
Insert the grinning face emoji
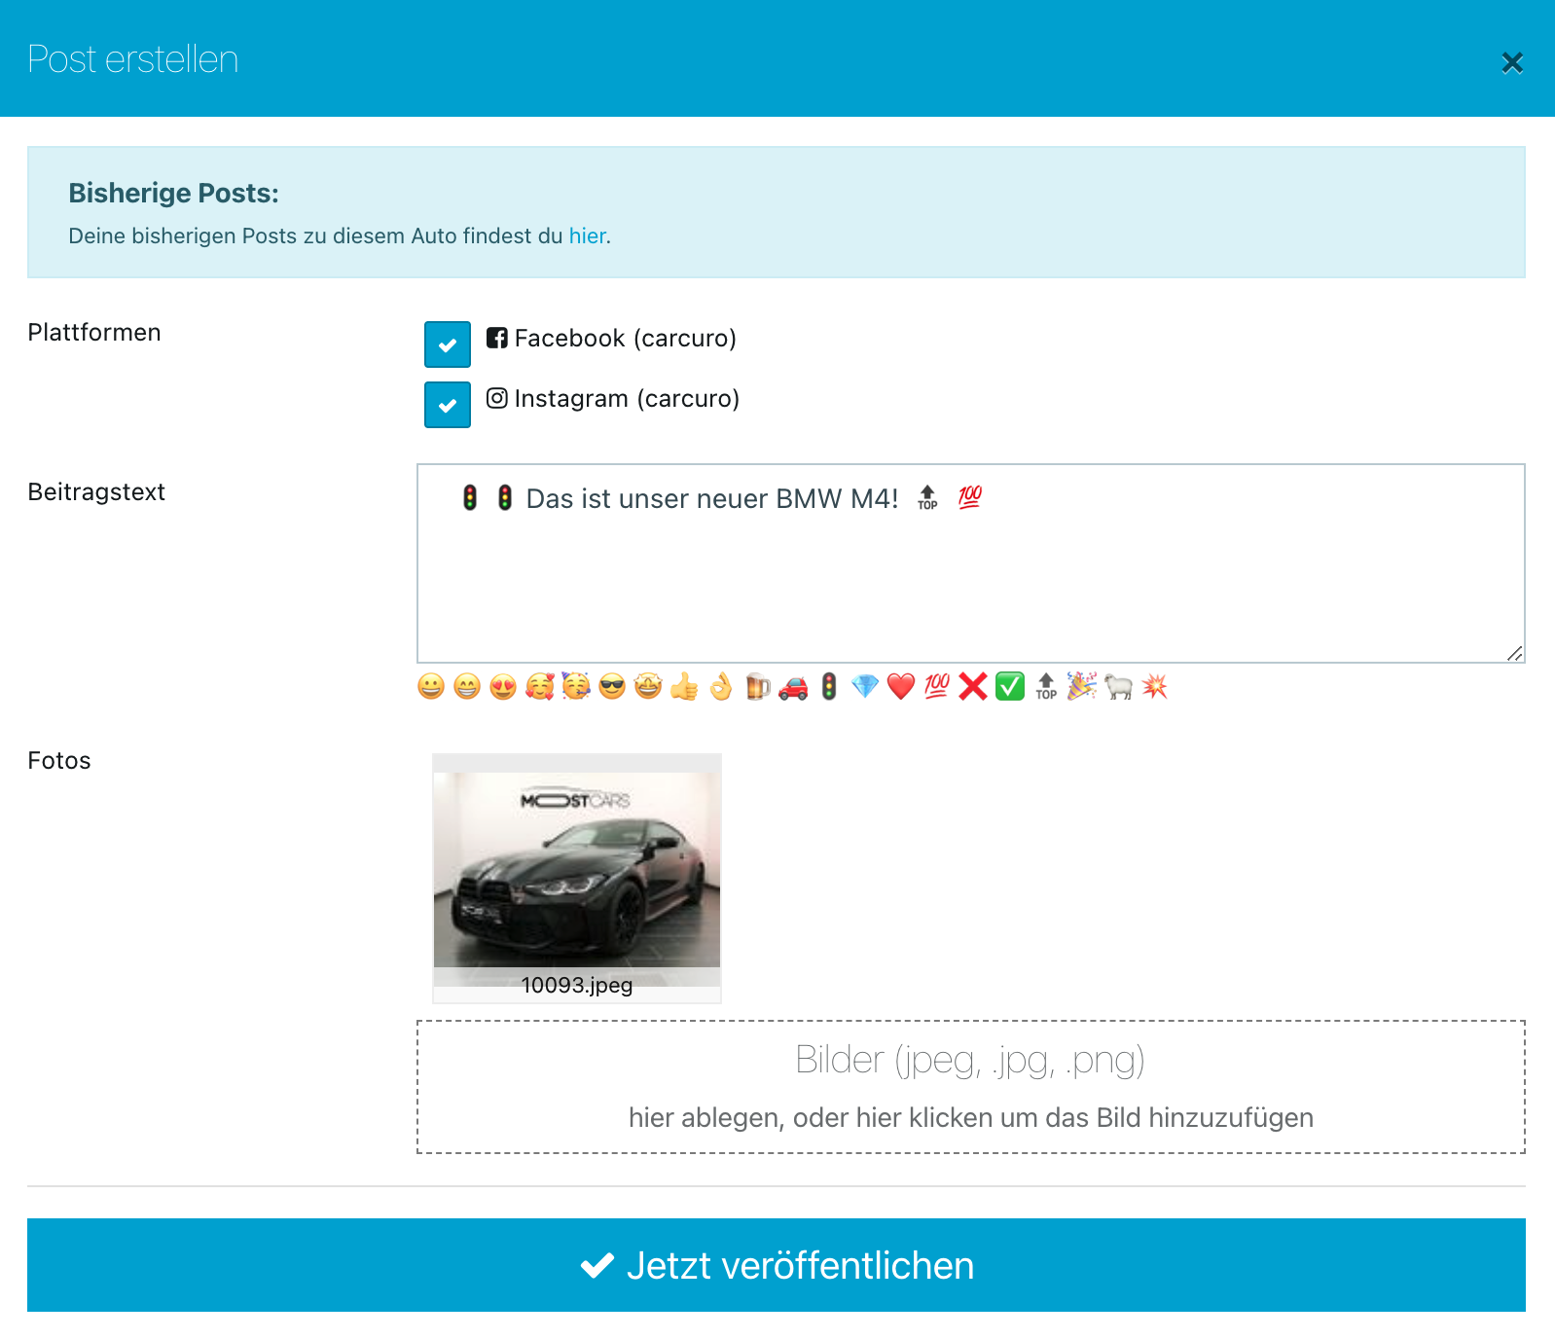tap(431, 686)
